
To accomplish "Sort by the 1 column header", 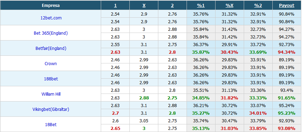I will click(x=115, y=5).
